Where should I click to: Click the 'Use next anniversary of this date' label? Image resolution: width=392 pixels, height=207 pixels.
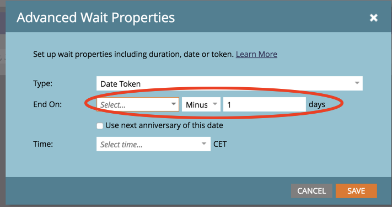pos(164,125)
